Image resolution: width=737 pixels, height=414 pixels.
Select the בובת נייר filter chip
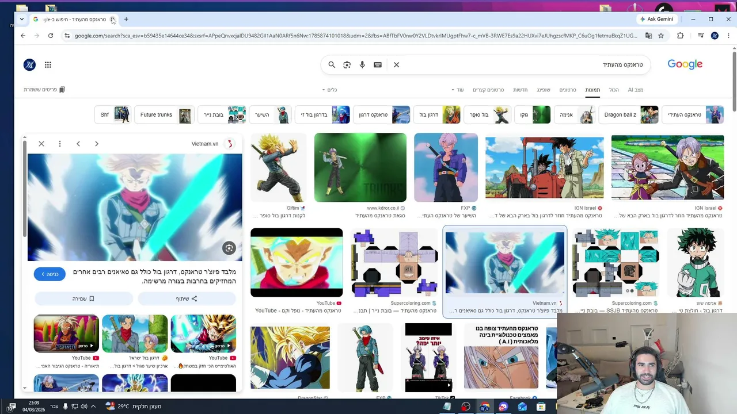(222, 115)
